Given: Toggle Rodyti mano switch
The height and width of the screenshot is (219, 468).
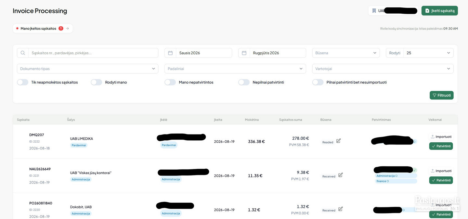Looking at the screenshot, I should 97,82.
